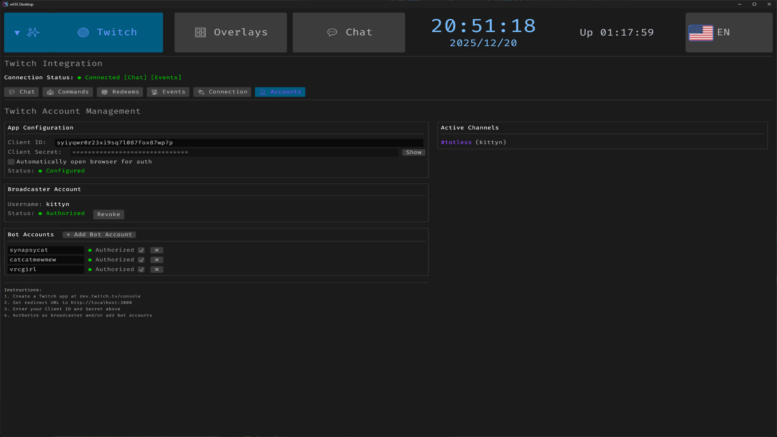The width and height of the screenshot is (777, 437).
Task: Open the navigation dropdown arrow top-left
Action: 17,33
